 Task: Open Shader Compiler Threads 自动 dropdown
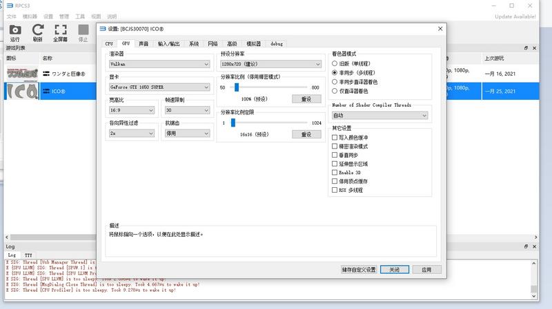[380, 115]
